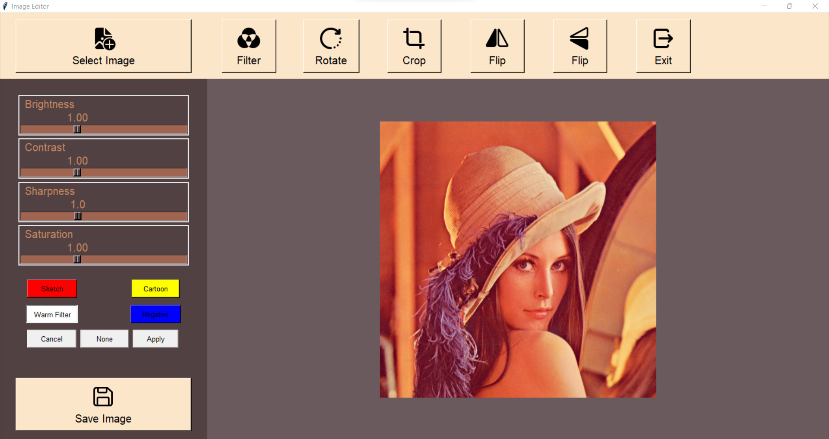Choose the Warm Filter button
The image size is (829, 439).
point(52,315)
